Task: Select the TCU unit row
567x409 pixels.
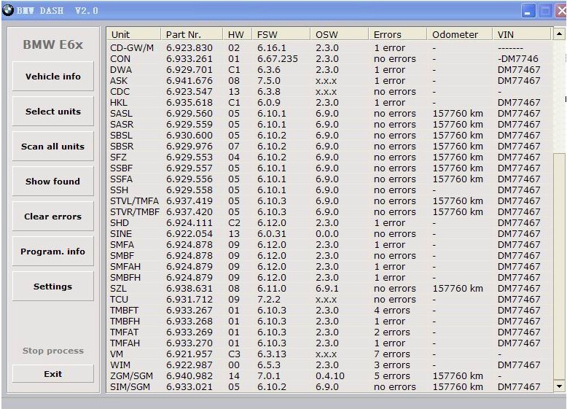Action: (329, 300)
